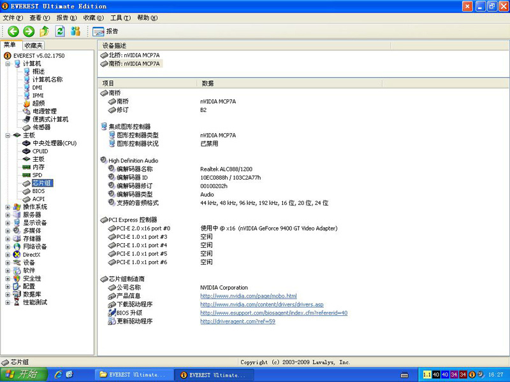This screenshot has height=382, width=510.
Task: Collapse the 主板 tree node
Action: 8,135
